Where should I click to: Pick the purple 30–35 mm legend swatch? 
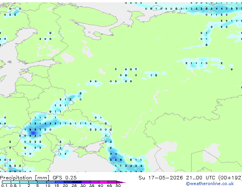[x=86, y=182]
